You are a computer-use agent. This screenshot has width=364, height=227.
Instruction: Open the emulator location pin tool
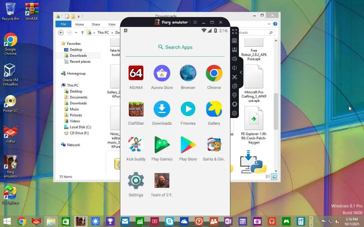235,95
